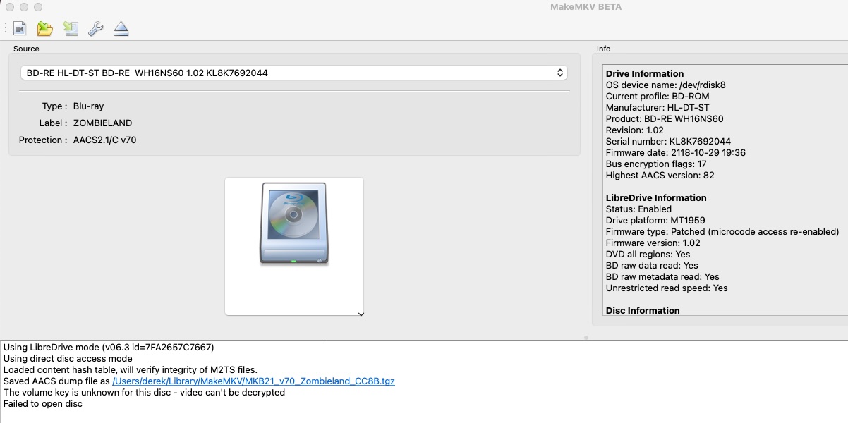Open a disc folder with the folder icon
This screenshot has height=423, width=848.
[x=44, y=29]
